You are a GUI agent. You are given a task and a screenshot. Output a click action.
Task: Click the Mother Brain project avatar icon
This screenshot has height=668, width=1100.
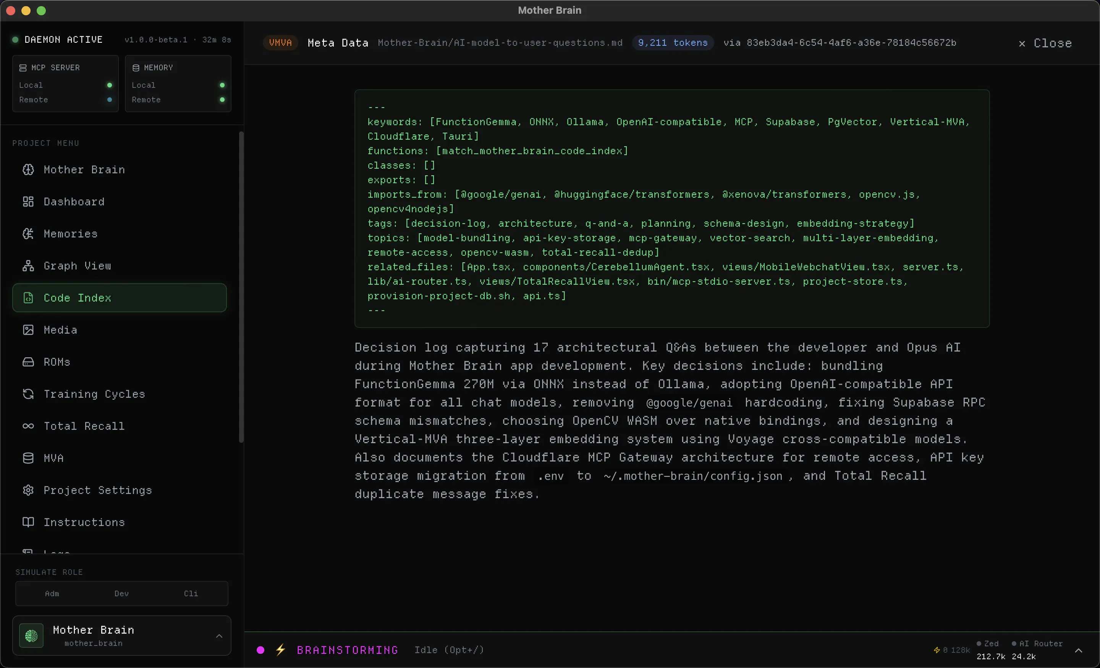coord(31,636)
